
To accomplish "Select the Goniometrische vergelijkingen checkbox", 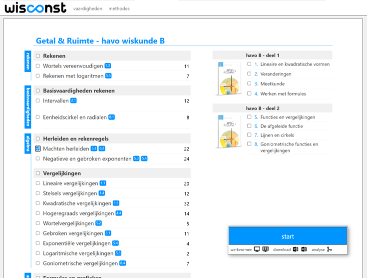I will 37,263.
